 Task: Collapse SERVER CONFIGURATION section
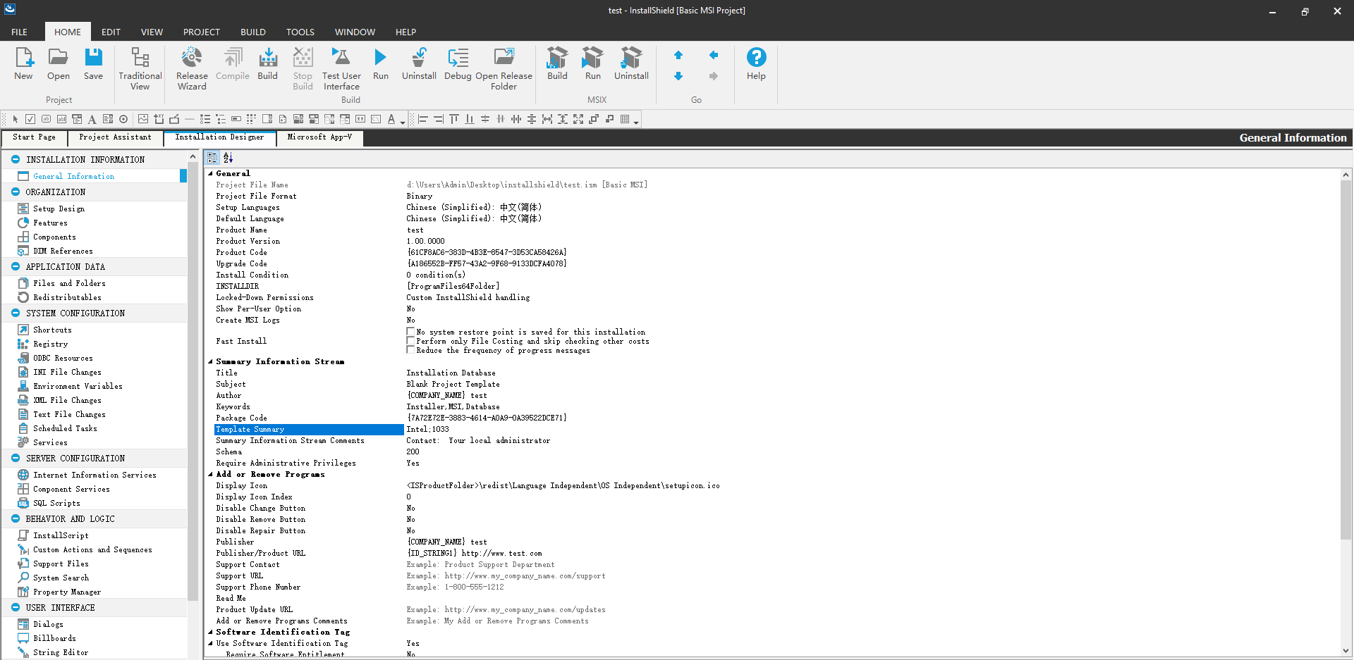[x=16, y=458]
